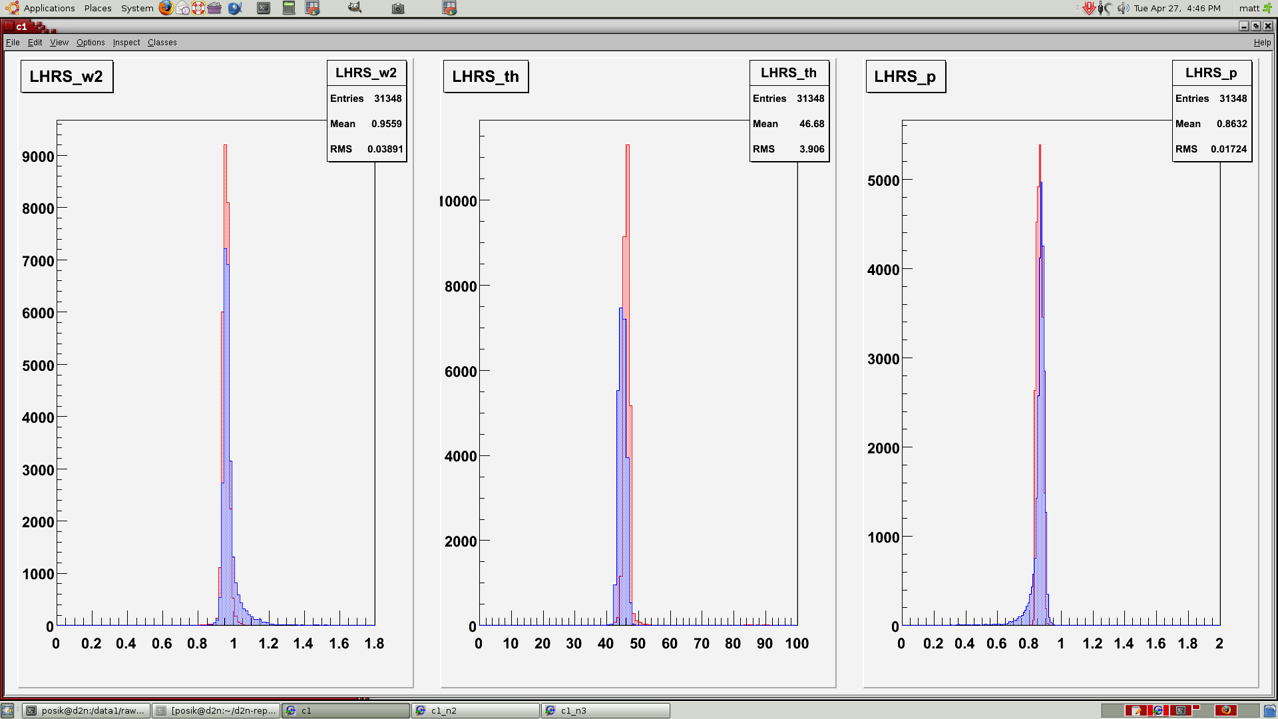Image resolution: width=1278 pixels, height=719 pixels.
Task: Open the volume speaker control
Action: [1123, 8]
